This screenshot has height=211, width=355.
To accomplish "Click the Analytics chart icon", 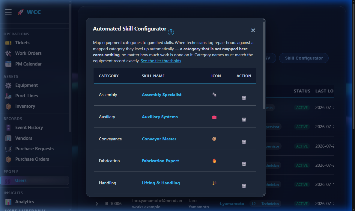I will [x=8, y=202].
